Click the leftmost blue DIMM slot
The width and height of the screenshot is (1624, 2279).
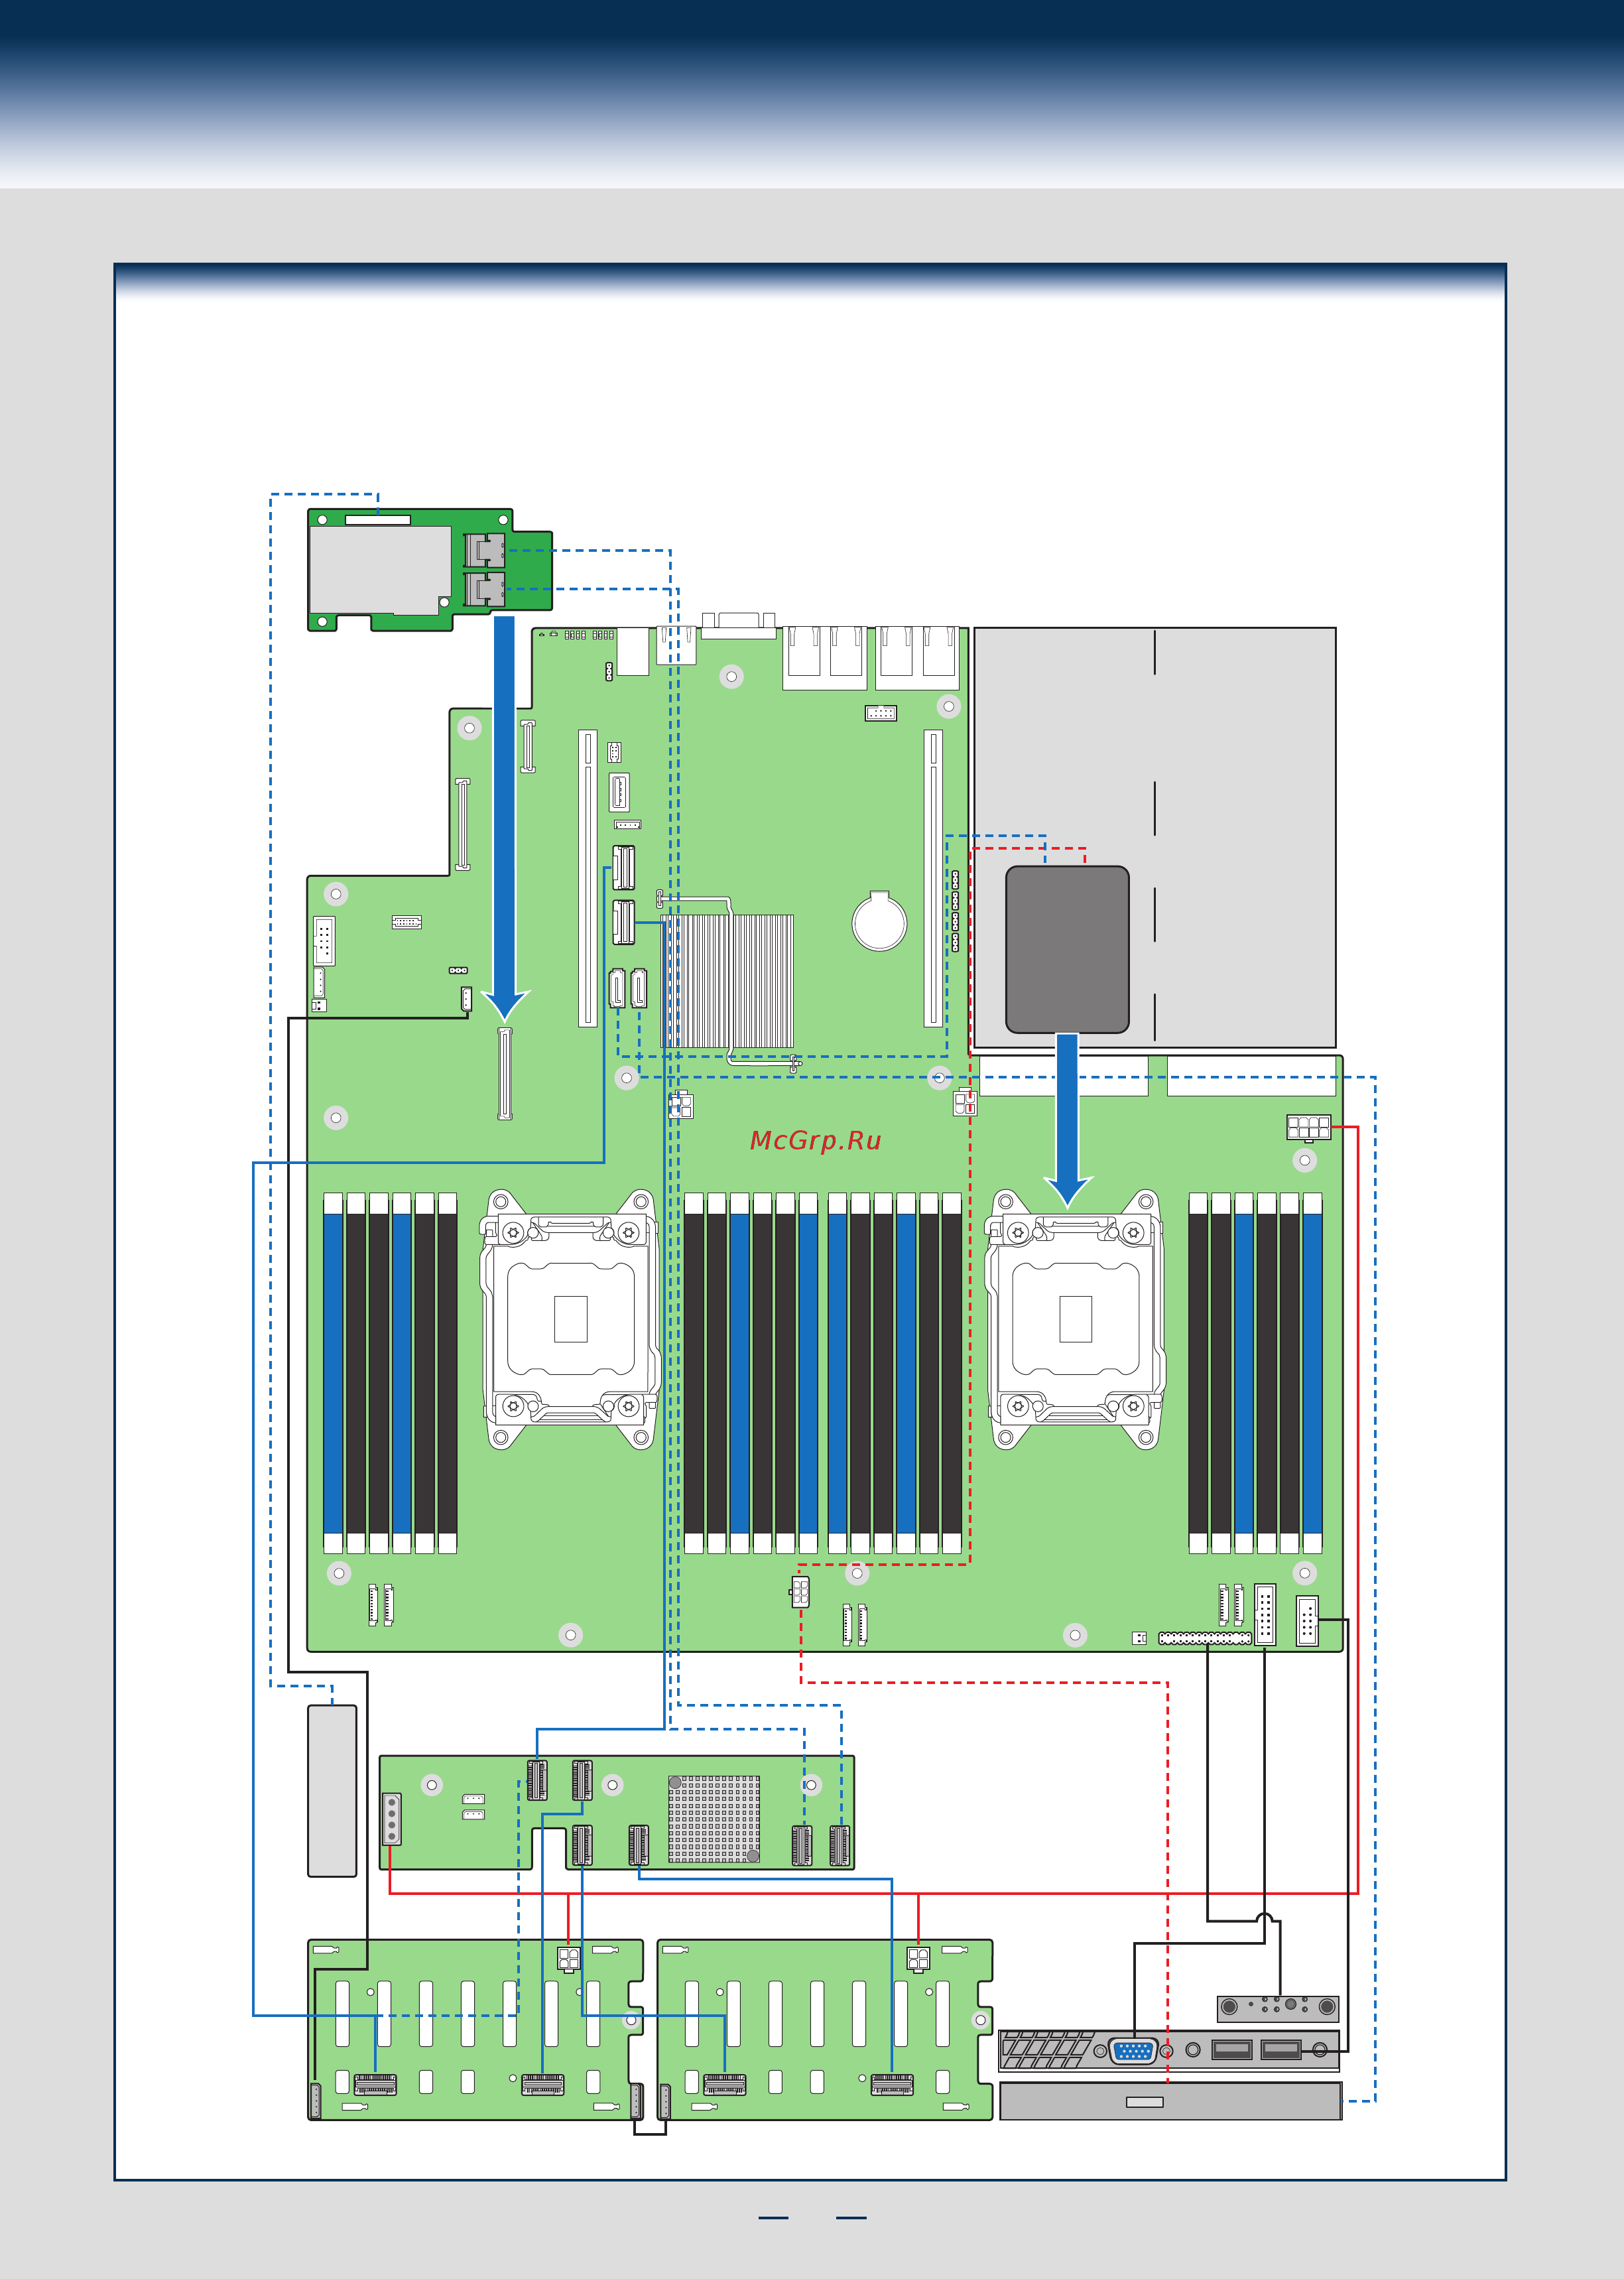click(x=333, y=1372)
